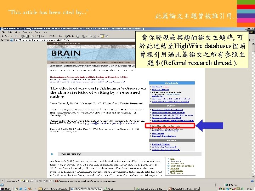The width and height of the screenshot is (255, 191).
Task: Jump to Top in section navigation box
Action: coord(172,159)
